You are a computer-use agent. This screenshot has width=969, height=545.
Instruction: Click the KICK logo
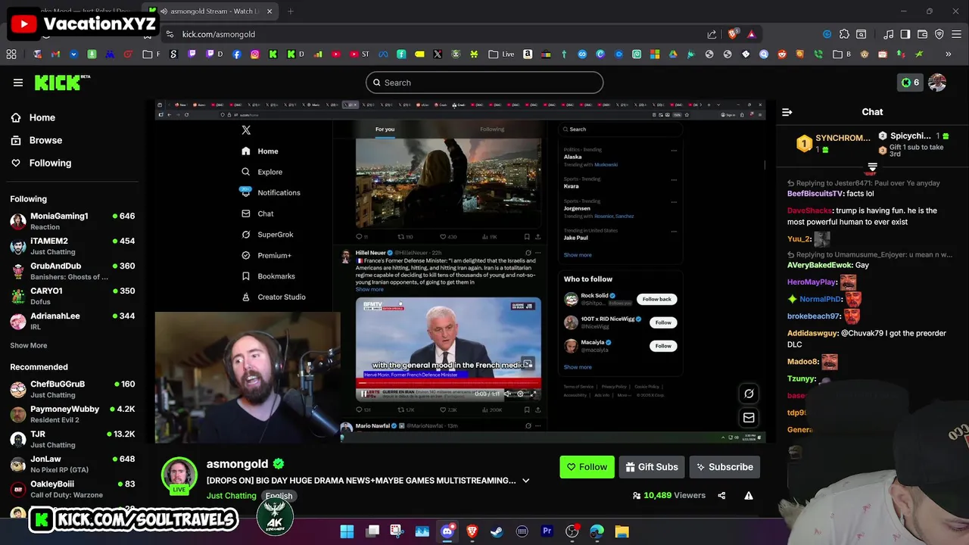62,83
